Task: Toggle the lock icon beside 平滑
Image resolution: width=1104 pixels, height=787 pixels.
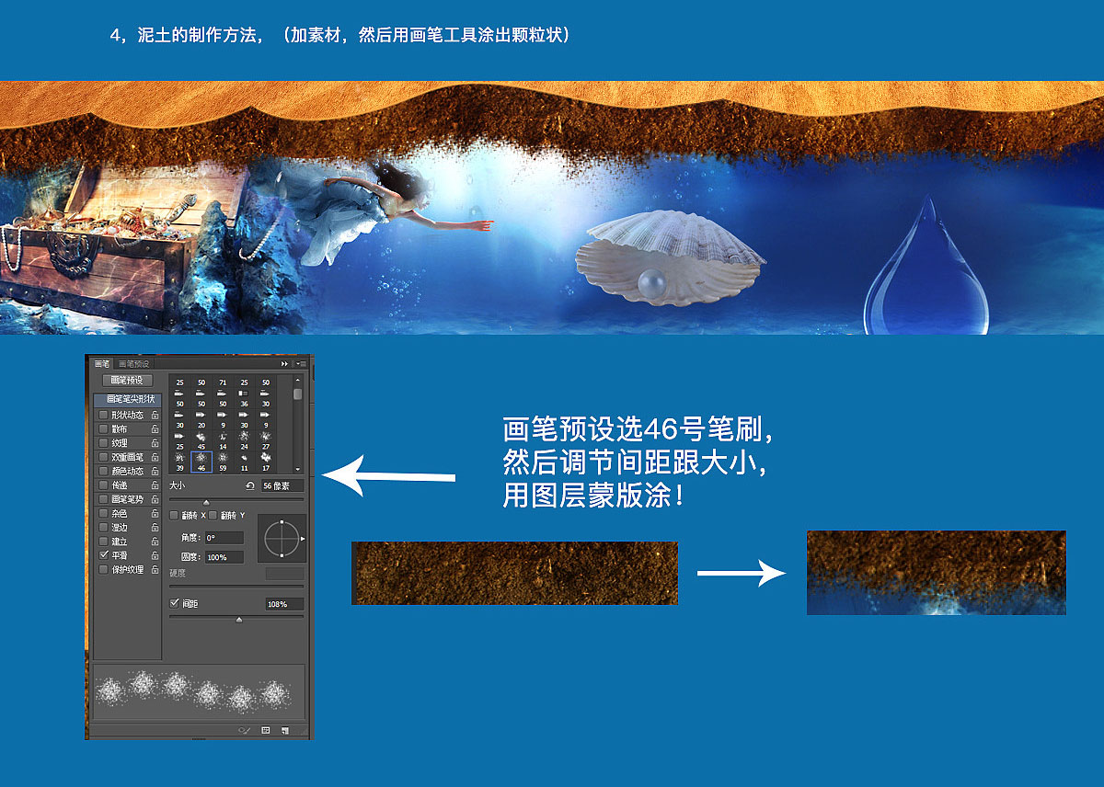Action: (x=155, y=555)
